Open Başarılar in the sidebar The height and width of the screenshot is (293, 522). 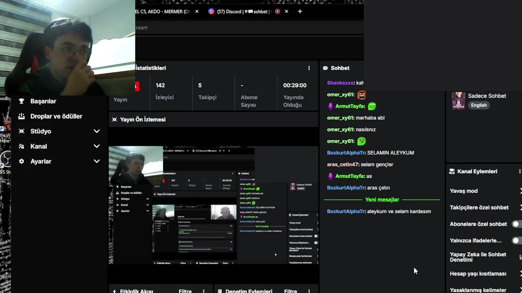[x=43, y=101]
